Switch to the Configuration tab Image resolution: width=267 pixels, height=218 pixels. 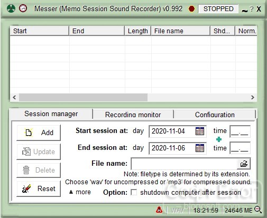pos(215,115)
